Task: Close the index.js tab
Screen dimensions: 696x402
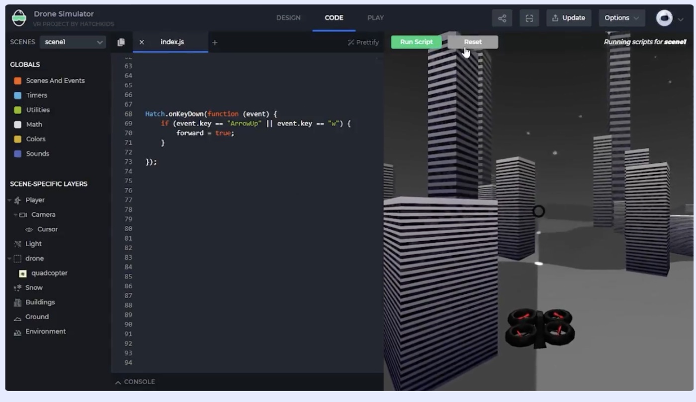Action: click(142, 42)
